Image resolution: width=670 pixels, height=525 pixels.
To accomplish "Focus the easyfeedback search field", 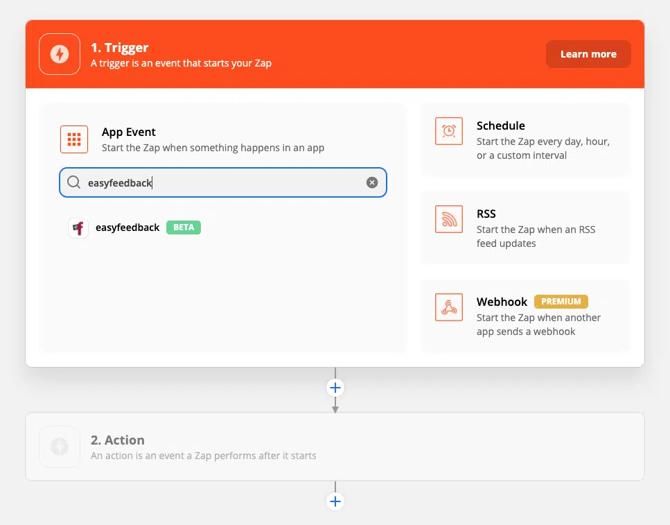I will [x=223, y=182].
